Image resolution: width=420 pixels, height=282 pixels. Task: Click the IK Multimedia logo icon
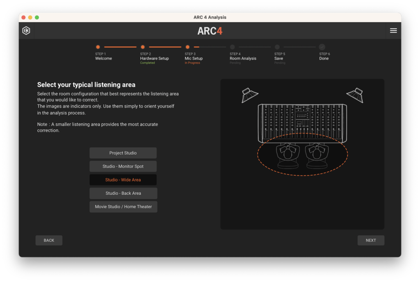pos(26,31)
